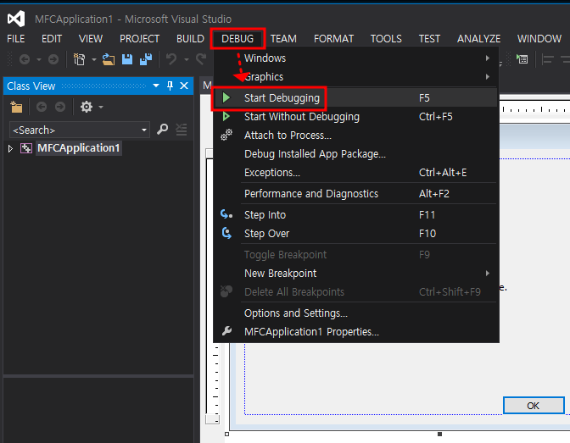Choose Step Over
Image resolution: width=570 pixels, height=443 pixels.
(356, 234)
